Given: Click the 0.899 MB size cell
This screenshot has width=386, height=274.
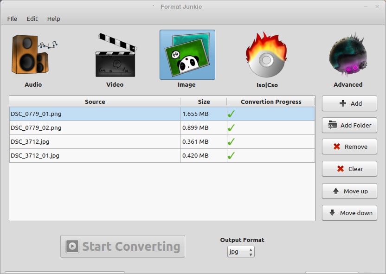Looking at the screenshot, I should point(204,127).
